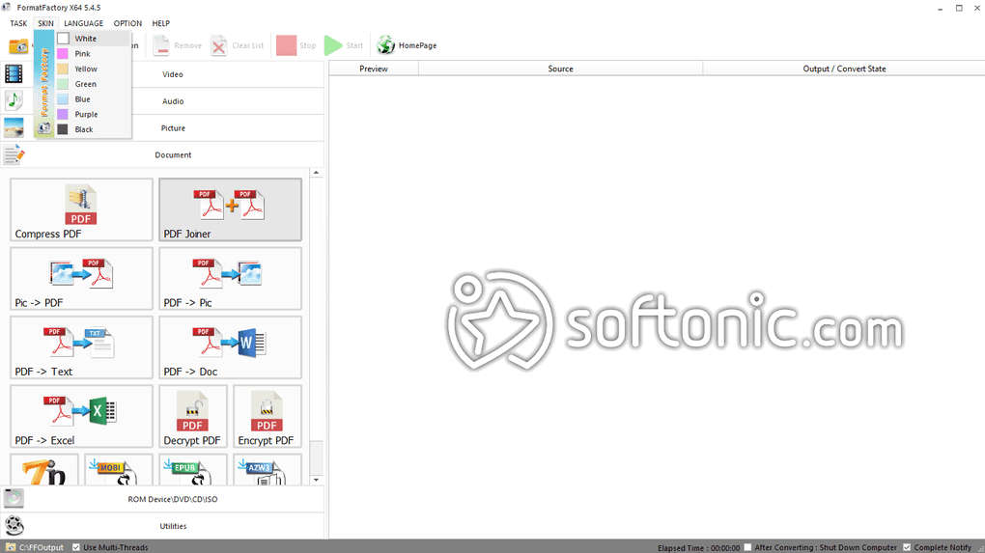
Task: Pick the Blue skin entry
Action: pos(93,99)
